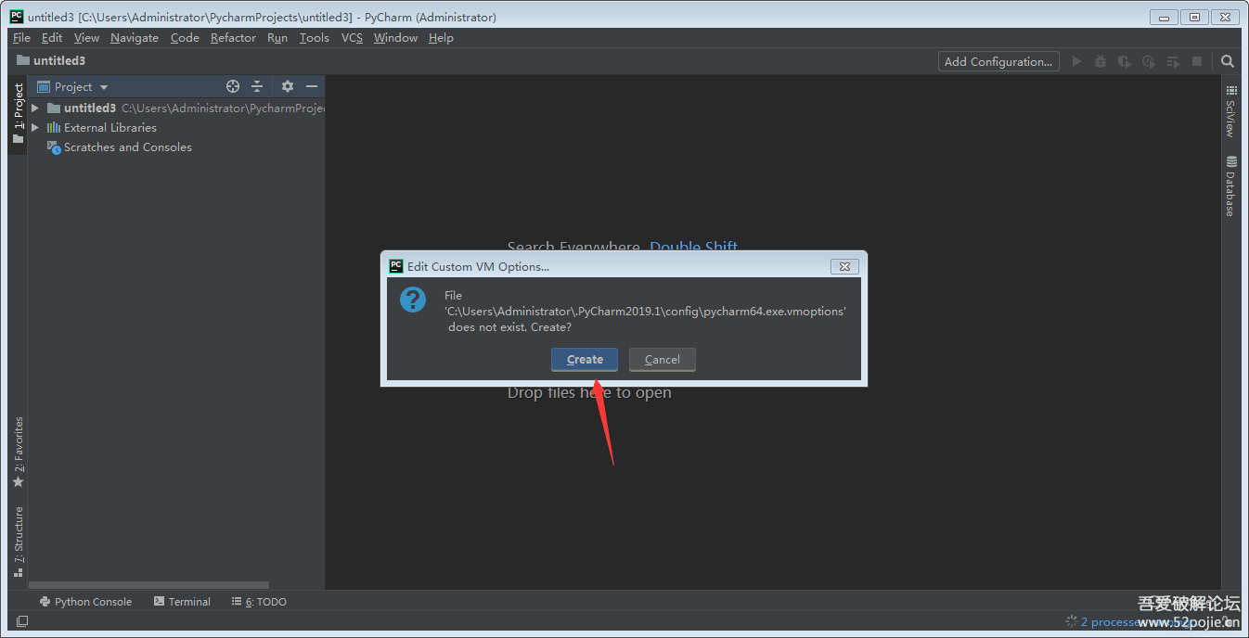
Task: Open the Window menu
Action: click(x=395, y=38)
